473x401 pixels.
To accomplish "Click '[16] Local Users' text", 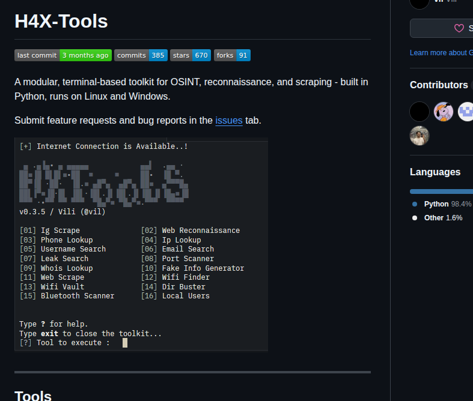I will (x=175, y=296).
